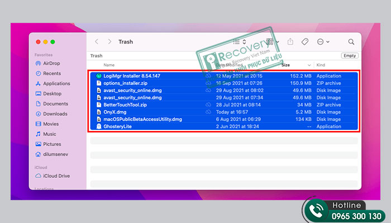The width and height of the screenshot is (391, 223).
Task: Click the Tags toolbar icon
Action: [x=305, y=42]
